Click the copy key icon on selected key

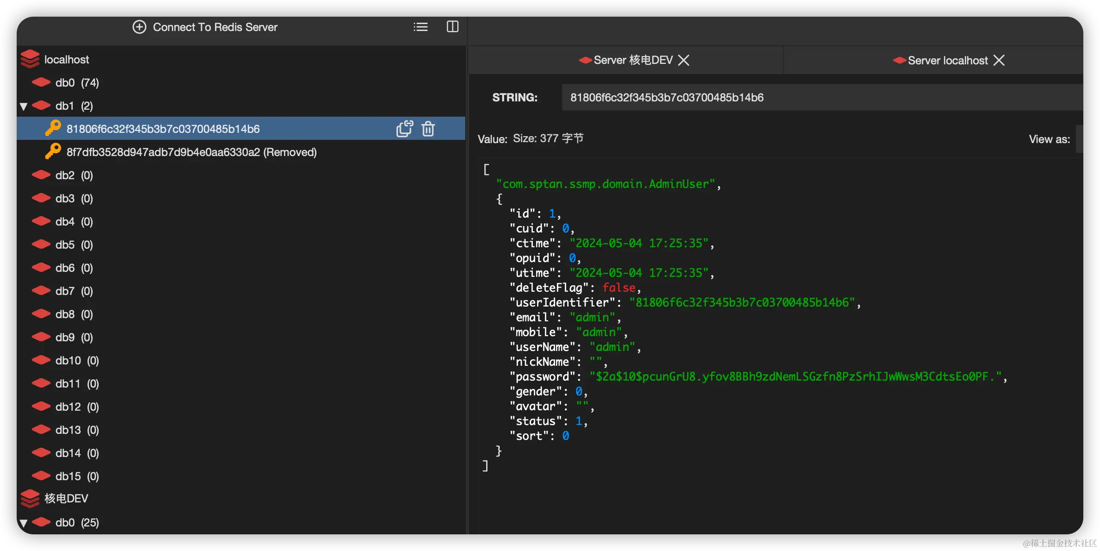pos(405,129)
